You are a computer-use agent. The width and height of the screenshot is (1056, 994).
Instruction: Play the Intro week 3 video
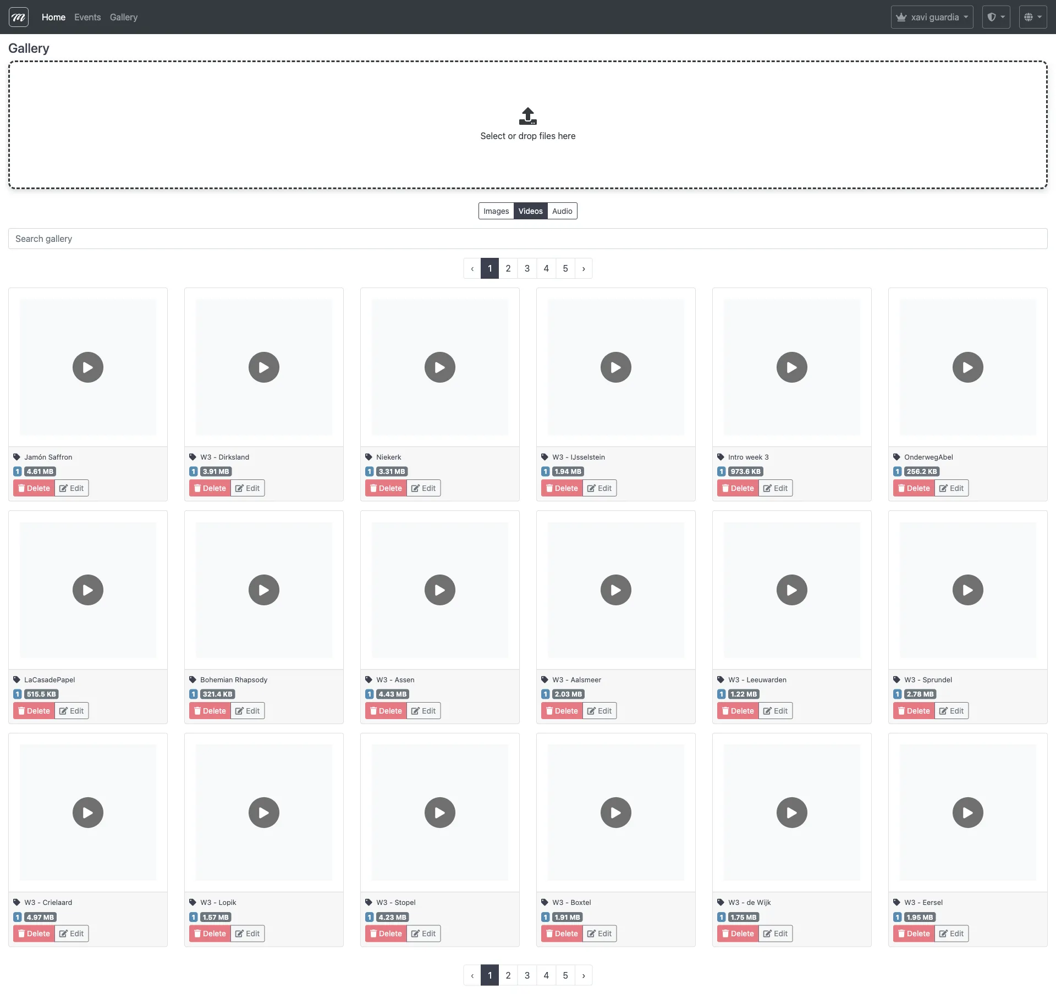point(791,367)
